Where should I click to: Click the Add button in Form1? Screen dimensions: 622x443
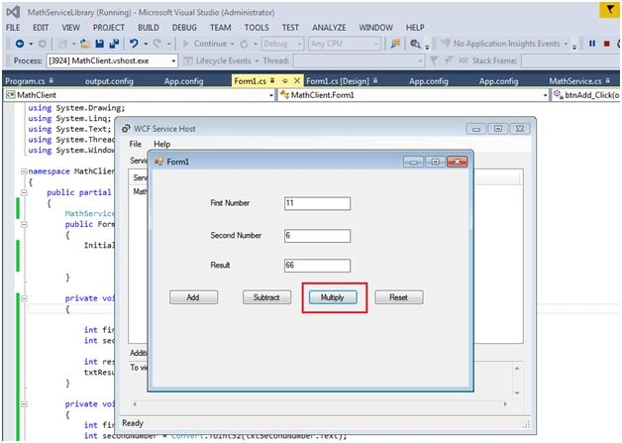coord(193,297)
